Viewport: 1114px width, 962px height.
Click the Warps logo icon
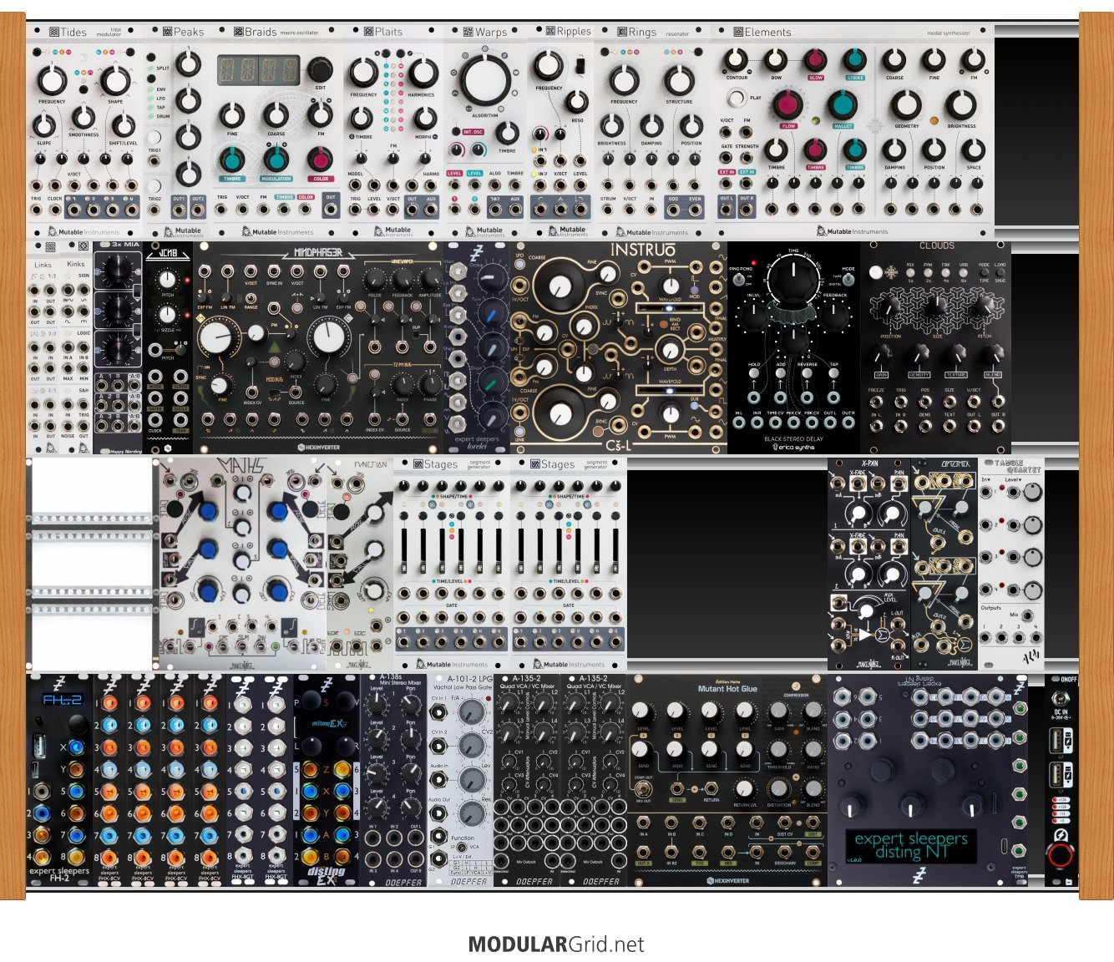click(x=468, y=32)
